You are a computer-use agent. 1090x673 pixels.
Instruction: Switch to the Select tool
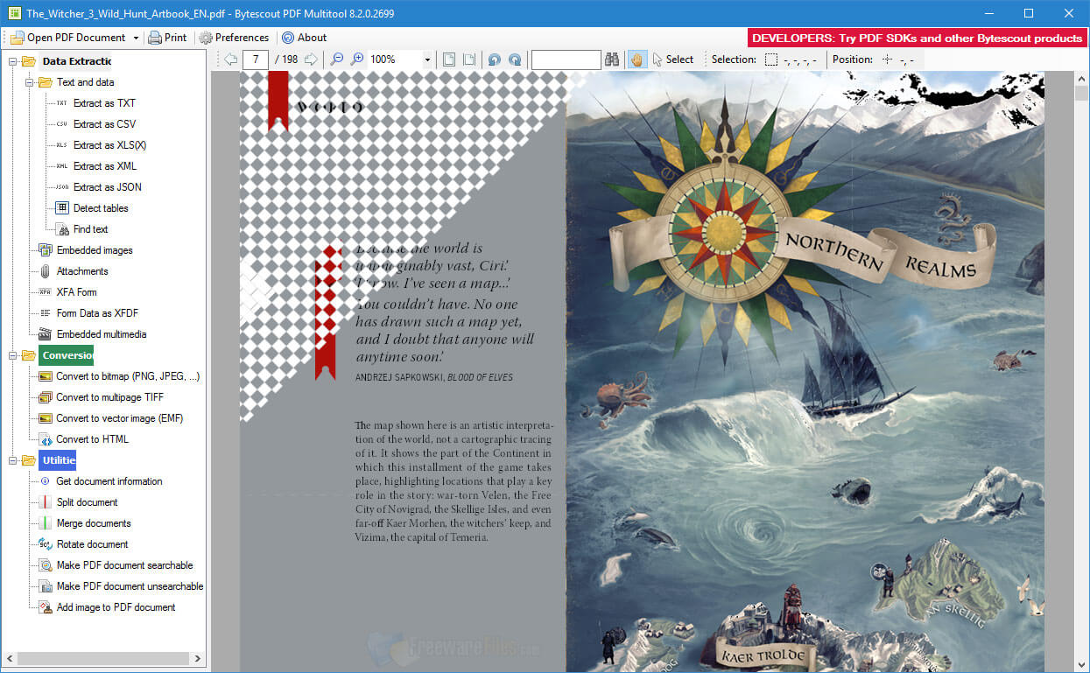tap(672, 60)
